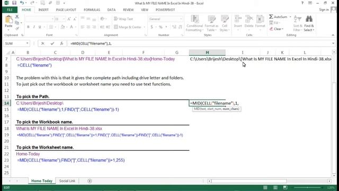Screen dimensions: 339x191
Task: Open the Format cells menu
Action: click(x=260, y=23)
